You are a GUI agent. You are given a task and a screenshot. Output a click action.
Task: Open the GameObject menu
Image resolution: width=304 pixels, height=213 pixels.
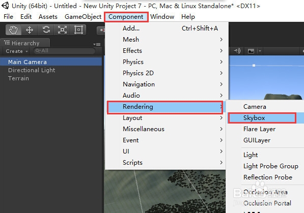tap(83, 17)
